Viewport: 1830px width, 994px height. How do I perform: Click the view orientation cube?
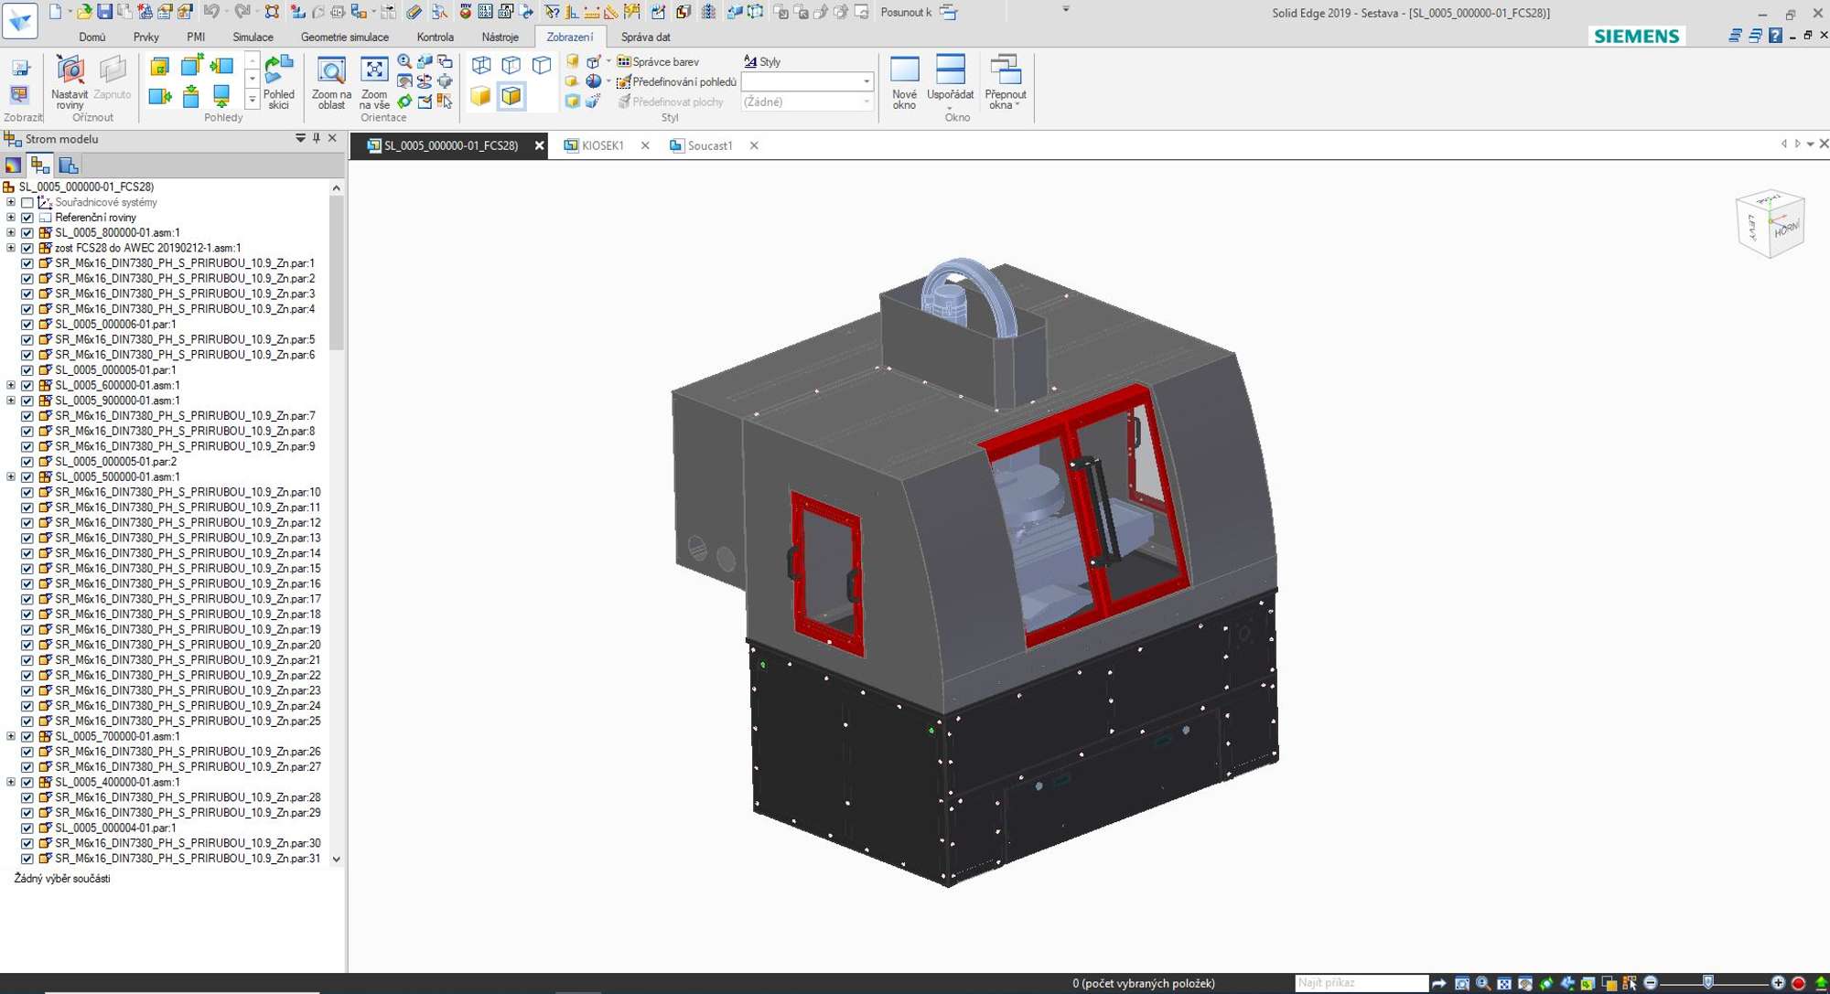click(1770, 223)
